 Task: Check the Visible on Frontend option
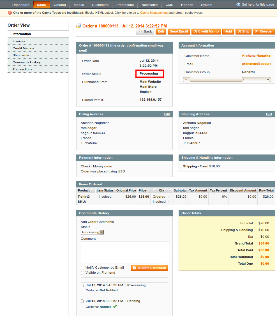click(x=83, y=273)
